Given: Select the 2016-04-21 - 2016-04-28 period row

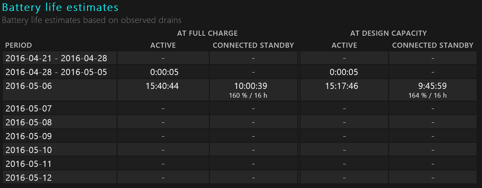Looking at the screenshot, I should point(240,58).
